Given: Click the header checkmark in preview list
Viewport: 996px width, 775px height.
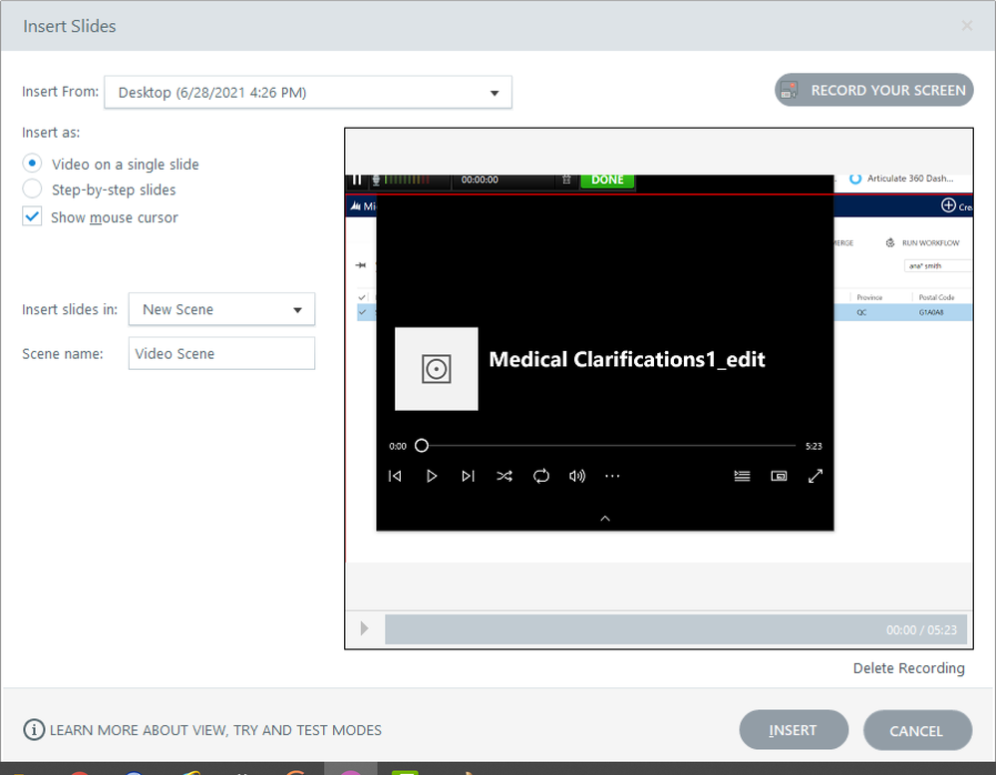Looking at the screenshot, I should [x=362, y=296].
